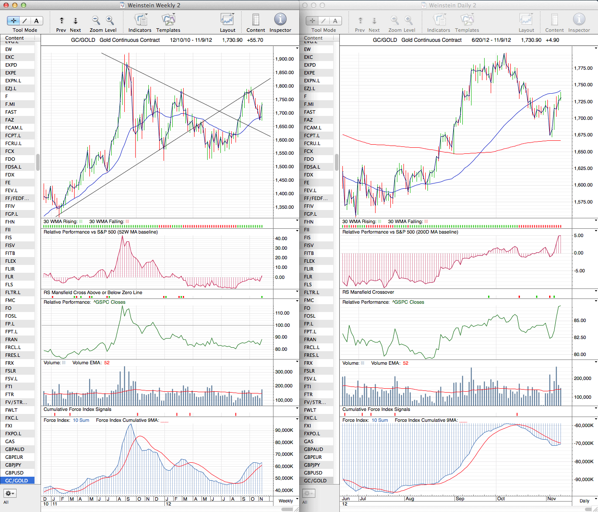The height and width of the screenshot is (512, 598).
Task: Toggle Content sidebar in weekly window
Action: pyautogui.click(x=256, y=20)
